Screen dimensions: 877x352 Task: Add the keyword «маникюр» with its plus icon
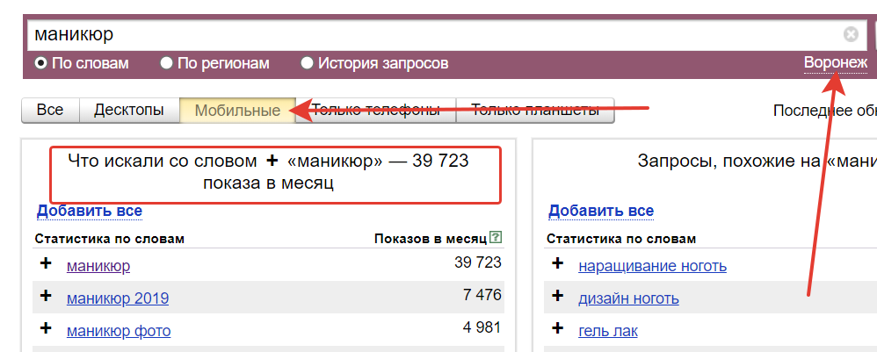coord(46,263)
